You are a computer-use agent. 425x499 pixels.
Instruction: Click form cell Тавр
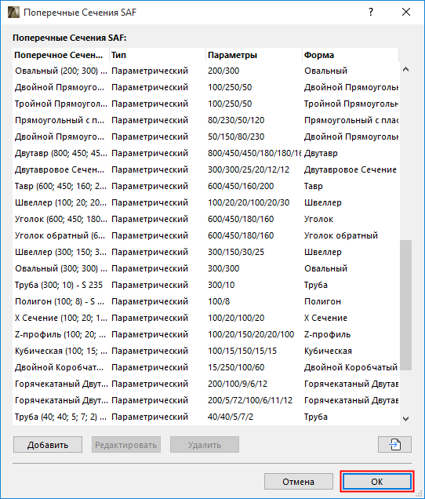[x=314, y=186]
